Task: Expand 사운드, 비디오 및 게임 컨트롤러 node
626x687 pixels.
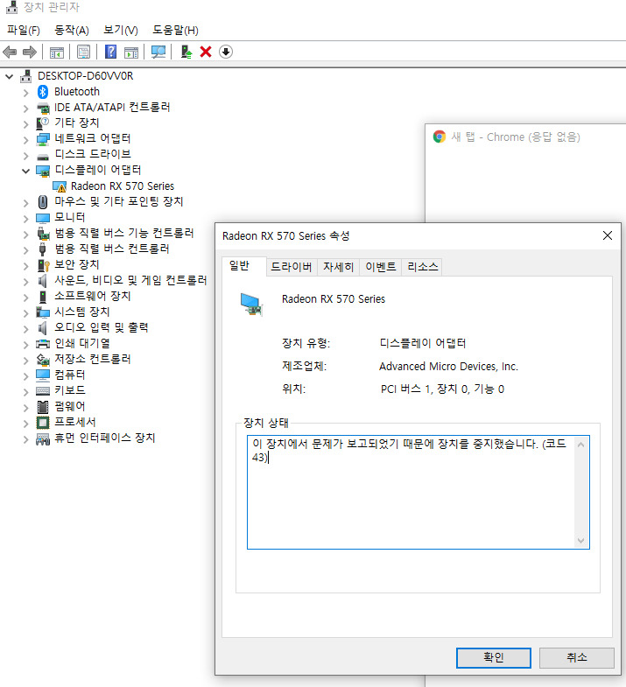Action: coord(26,282)
